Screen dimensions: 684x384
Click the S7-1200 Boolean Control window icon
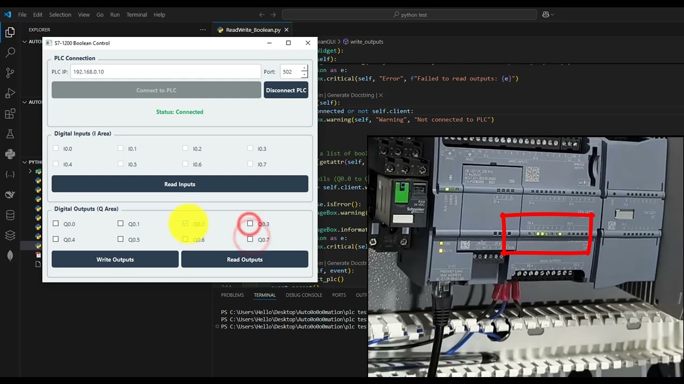coord(49,43)
